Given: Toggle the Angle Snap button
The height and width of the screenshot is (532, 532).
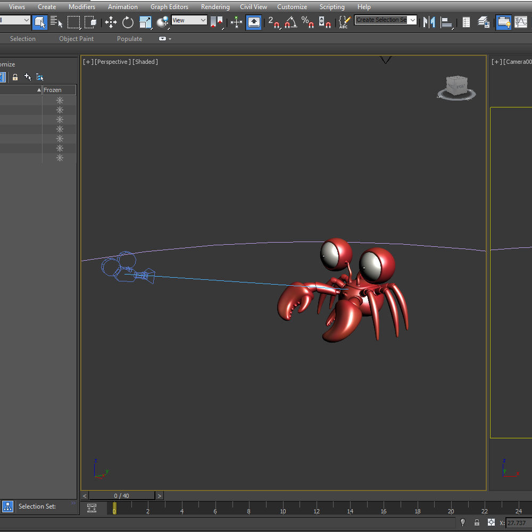Looking at the screenshot, I should coord(291,22).
